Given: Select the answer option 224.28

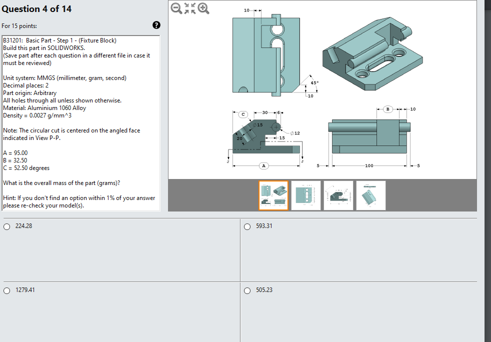Looking at the screenshot, I should click(x=7, y=226).
